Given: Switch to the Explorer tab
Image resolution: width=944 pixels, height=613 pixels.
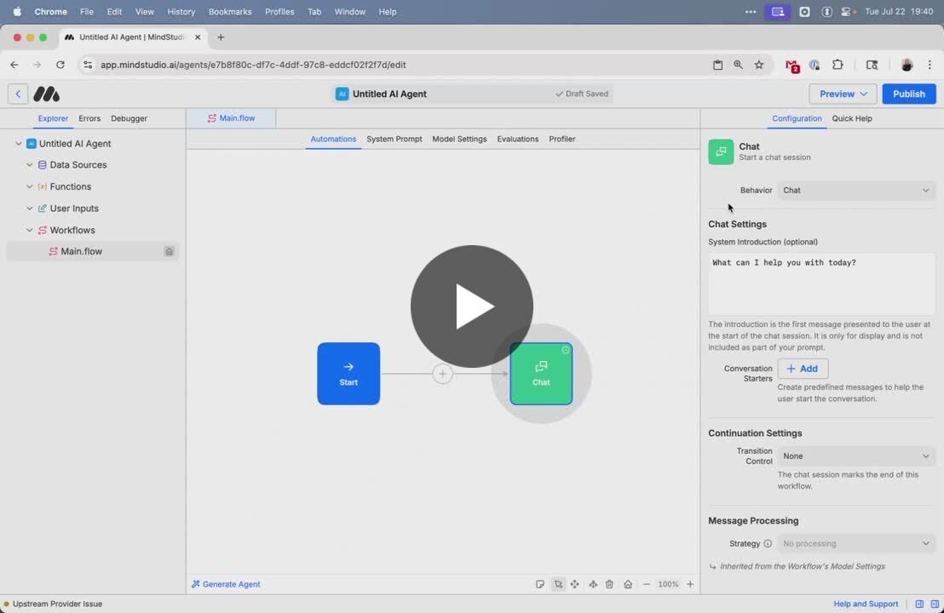Looking at the screenshot, I should click(53, 118).
